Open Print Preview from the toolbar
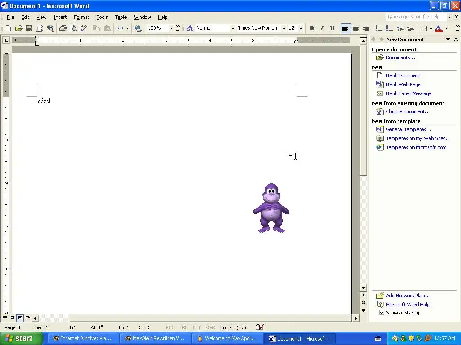461x345 pixels. (73, 28)
